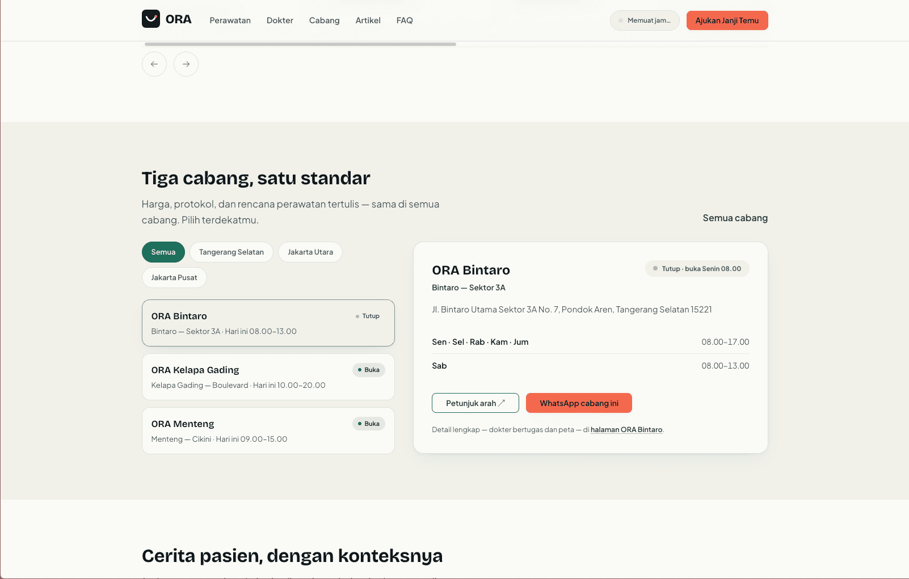This screenshot has height=579, width=909.
Task: Click the Buka badge on ORA Kelapa Gading
Action: [x=369, y=370]
